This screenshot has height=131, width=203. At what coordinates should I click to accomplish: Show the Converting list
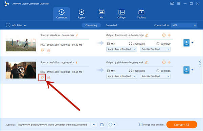(x=91, y=25)
